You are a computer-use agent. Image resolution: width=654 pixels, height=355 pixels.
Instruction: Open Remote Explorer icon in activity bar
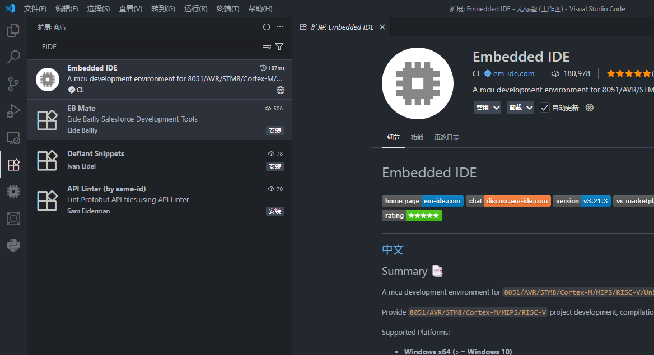[13, 138]
